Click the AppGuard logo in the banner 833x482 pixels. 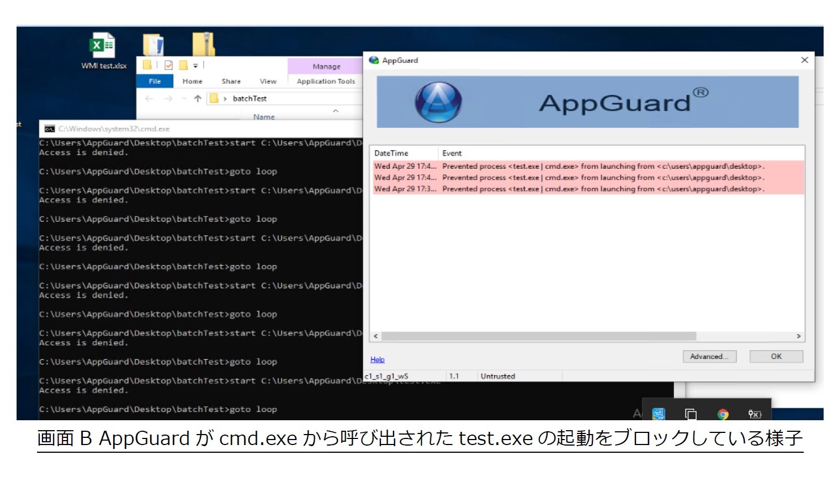438,103
